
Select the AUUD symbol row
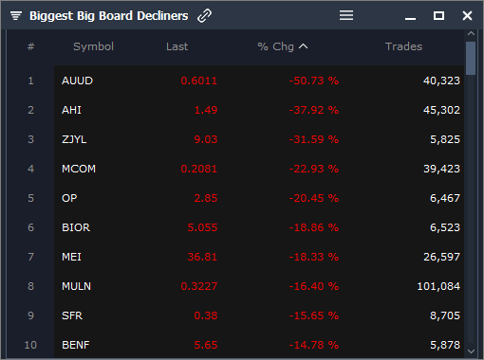[x=259, y=81]
